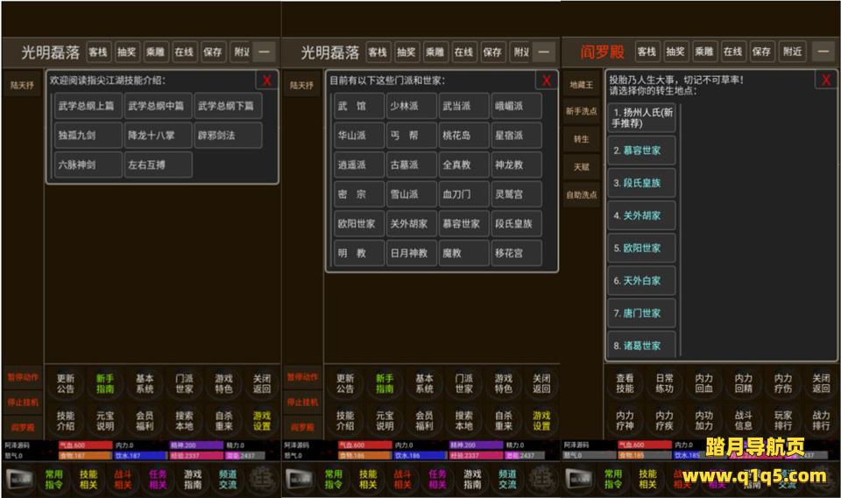Collapse leftmost panel with the minus button
The image size is (841, 498).
264,52
